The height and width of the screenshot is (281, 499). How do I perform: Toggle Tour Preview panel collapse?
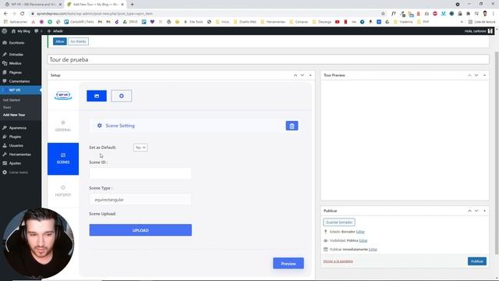[484, 75]
